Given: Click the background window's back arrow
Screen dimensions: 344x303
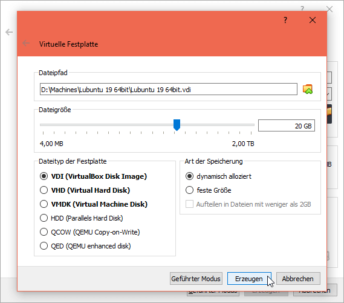Looking at the screenshot, I should click(x=9, y=32).
